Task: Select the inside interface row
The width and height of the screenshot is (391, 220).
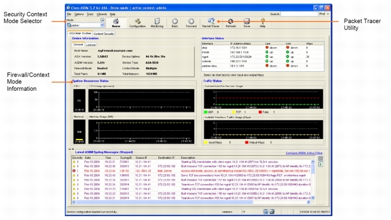Action: pyautogui.click(x=262, y=52)
